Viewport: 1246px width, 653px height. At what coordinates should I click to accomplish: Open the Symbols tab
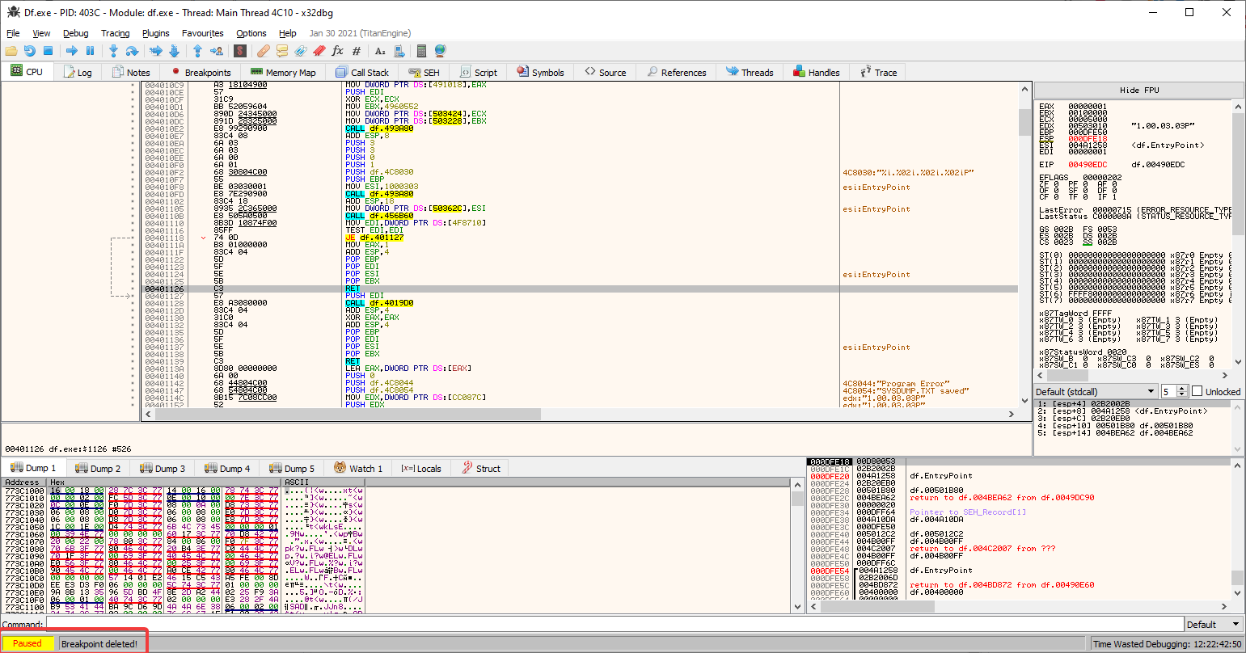(x=541, y=72)
